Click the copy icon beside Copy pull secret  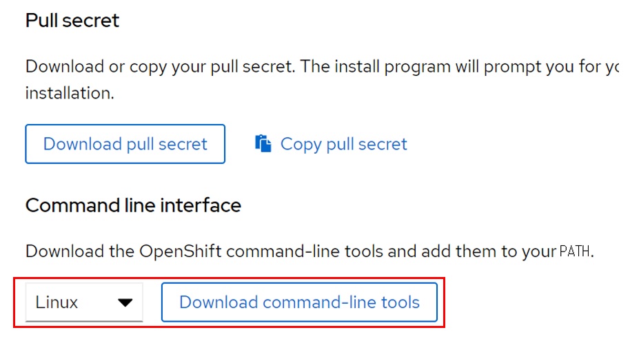(263, 143)
